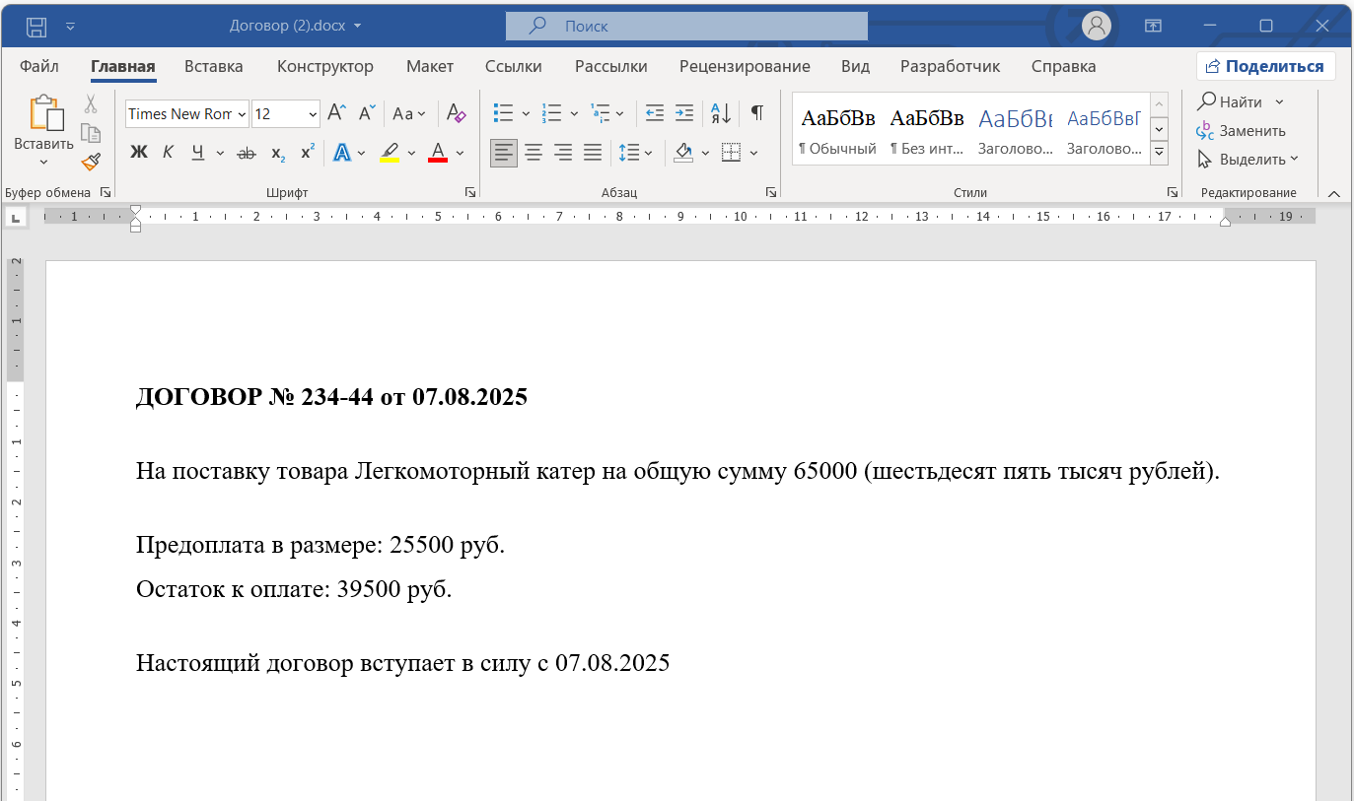1354x801 pixels.
Task: Toggle italic formatting with the К button
Action: click(x=168, y=153)
